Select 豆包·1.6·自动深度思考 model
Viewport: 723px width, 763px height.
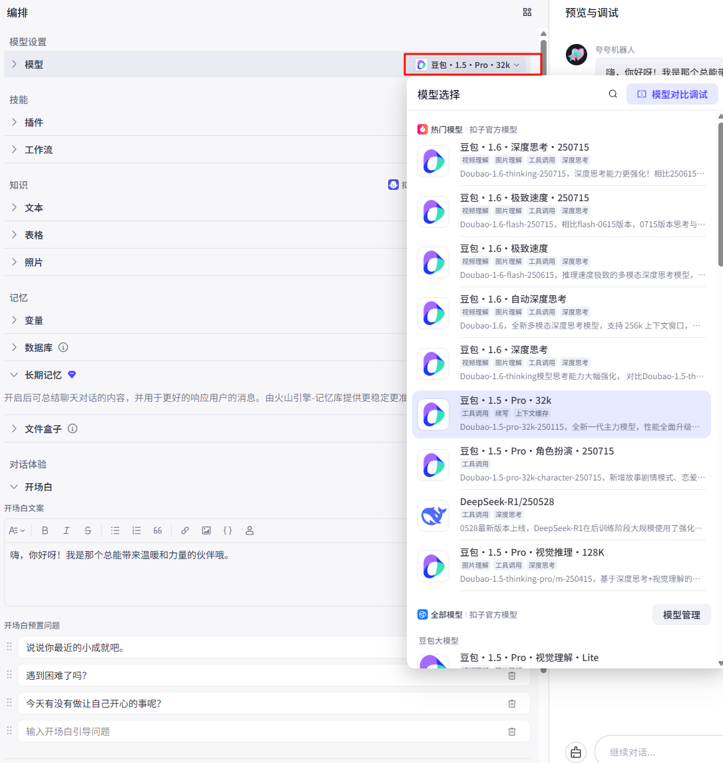click(561, 313)
